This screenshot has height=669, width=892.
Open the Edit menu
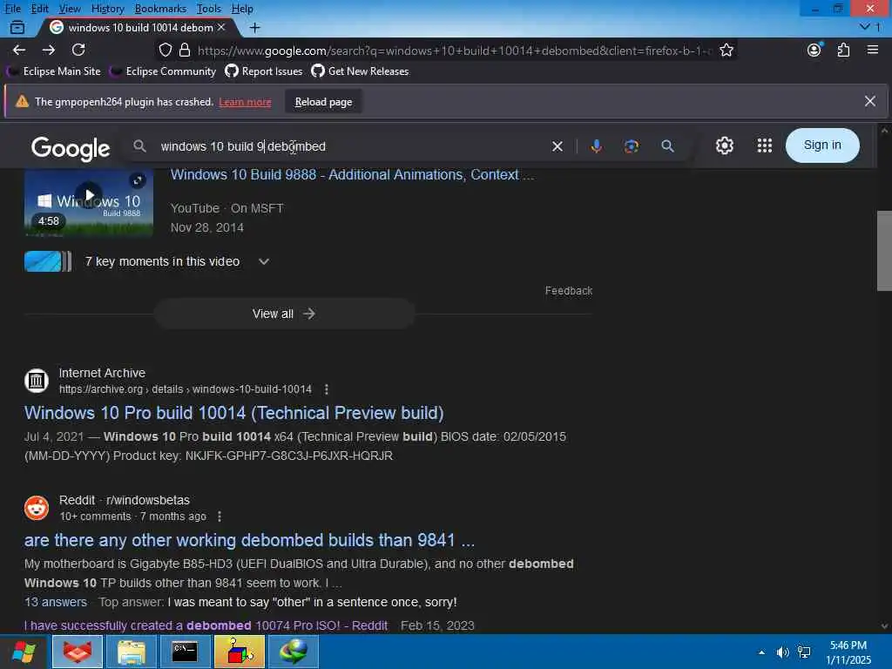pos(39,9)
